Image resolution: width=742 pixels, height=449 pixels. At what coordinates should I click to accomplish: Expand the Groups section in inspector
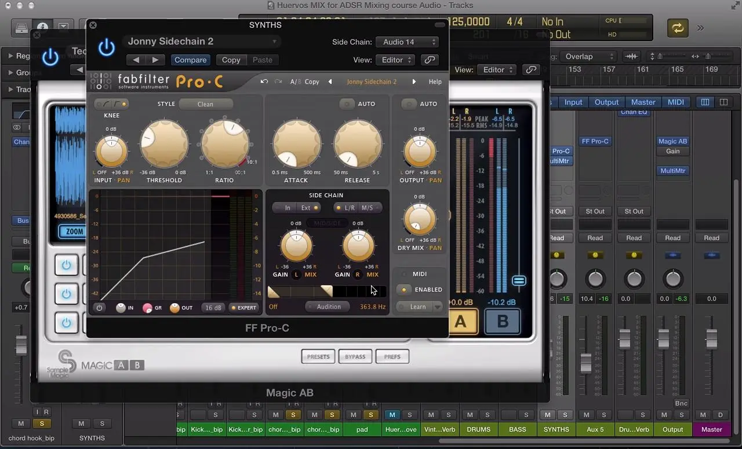click(11, 72)
